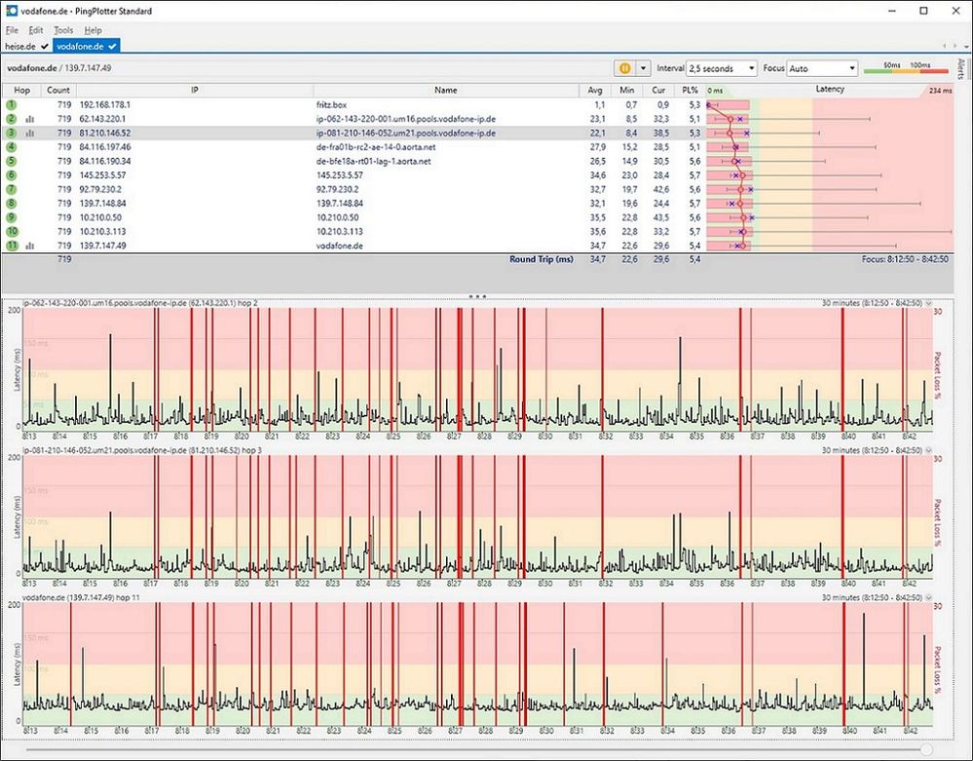Image resolution: width=973 pixels, height=761 pixels.
Task: Select the vodafone.de tab
Action: [87, 46]
